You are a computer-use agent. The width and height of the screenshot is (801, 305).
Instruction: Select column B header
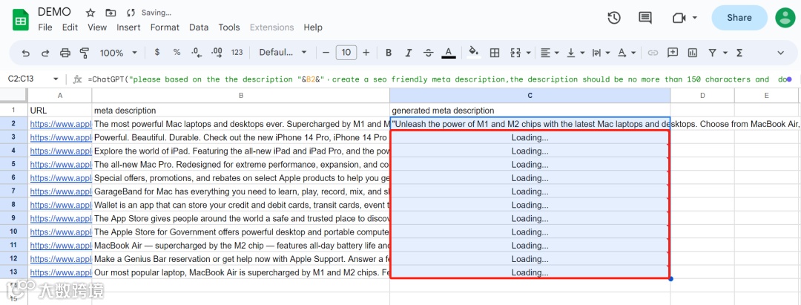point(240,95)
